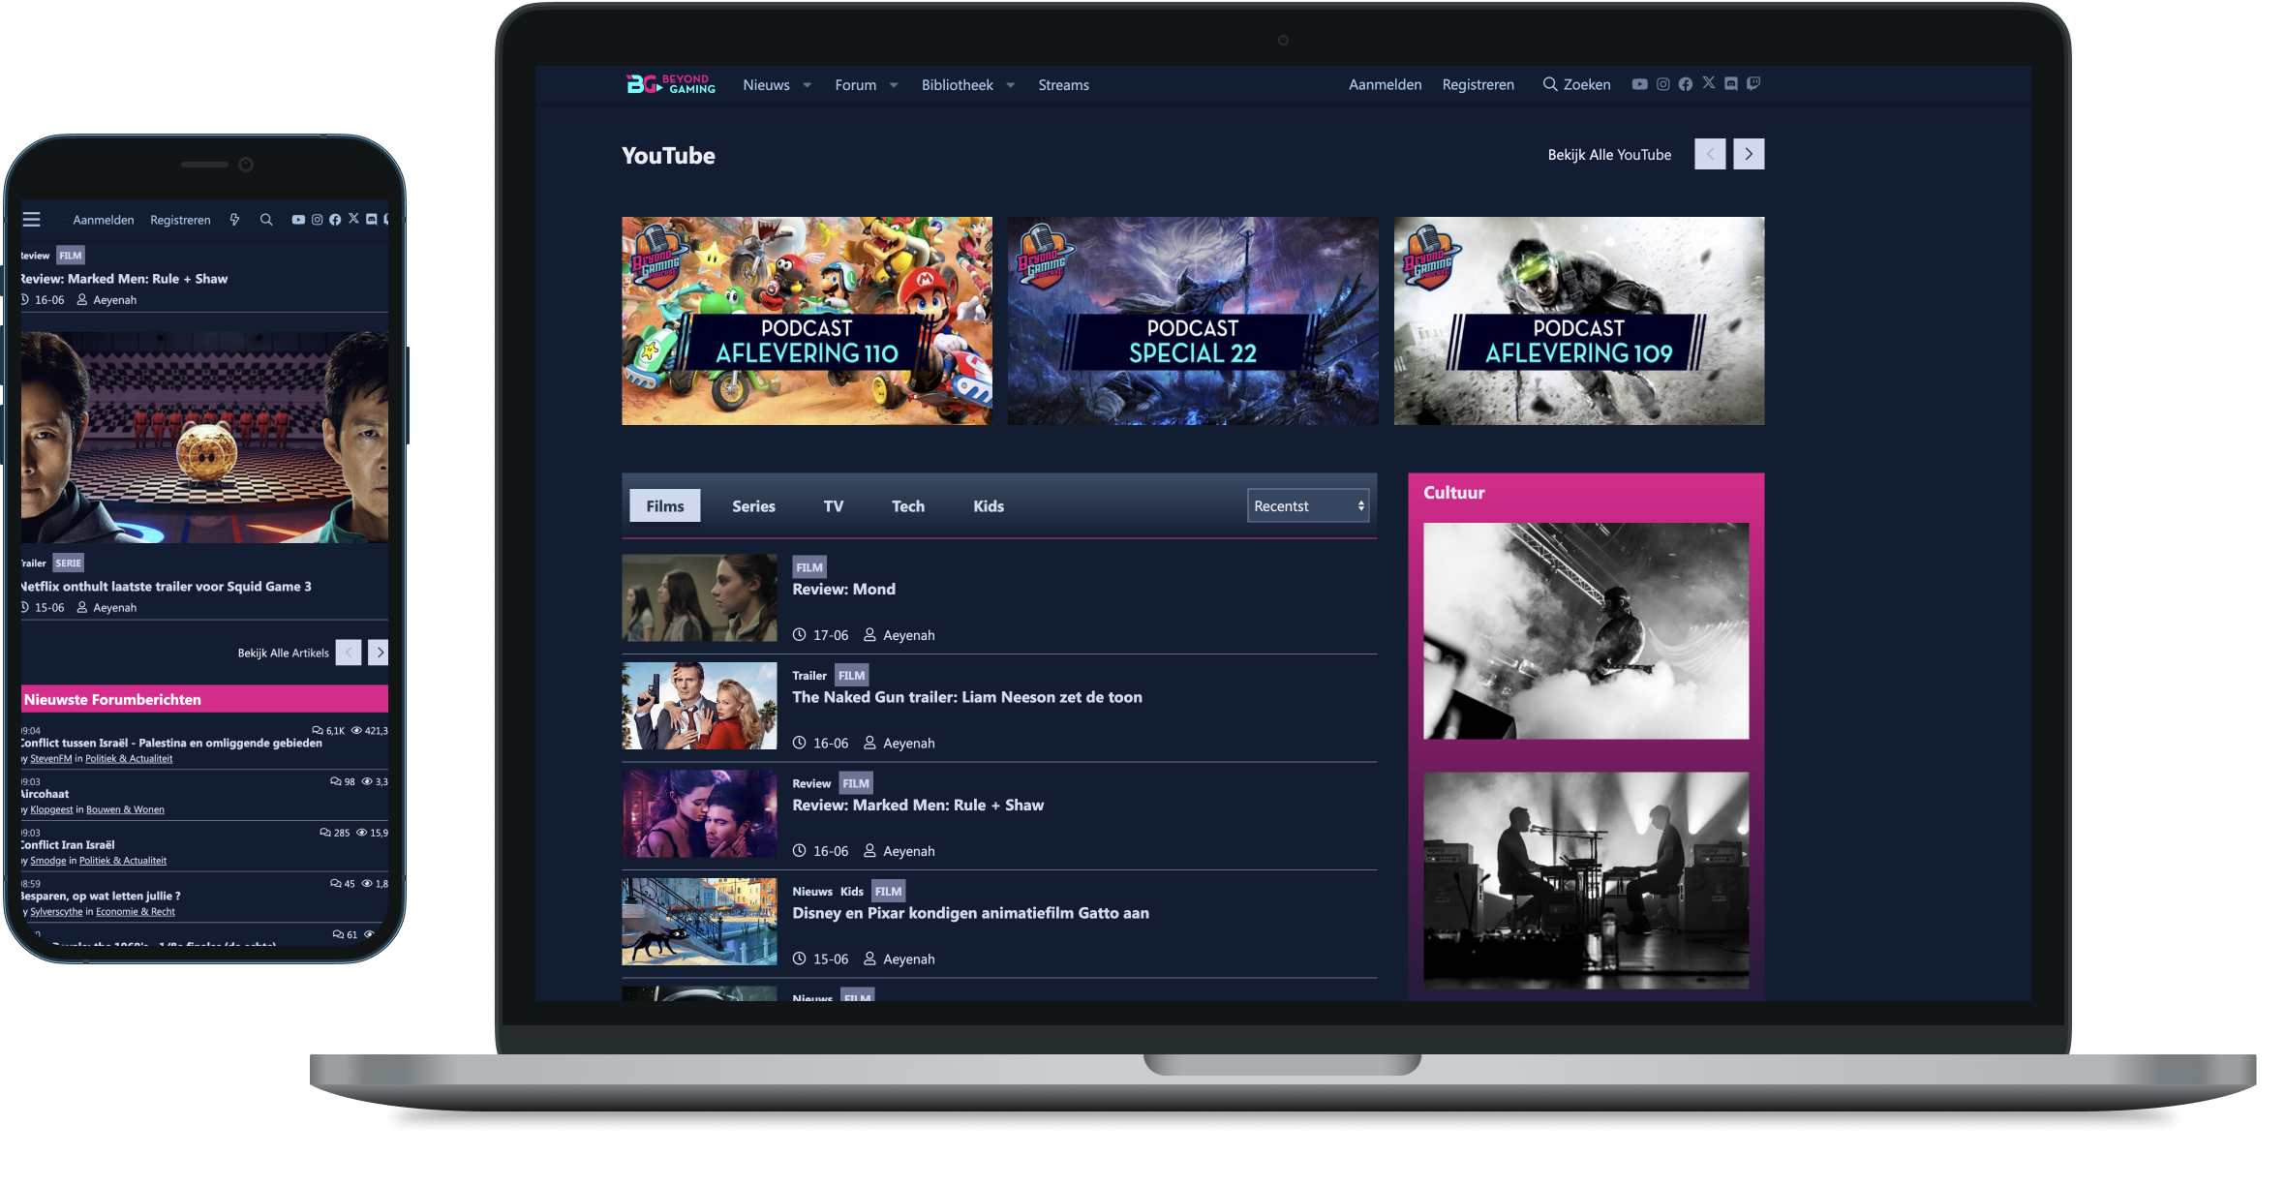Viewport: 2286px width, 1187px height.
Task: Tap next articles arrow on phone
Action: pos(380,653)
